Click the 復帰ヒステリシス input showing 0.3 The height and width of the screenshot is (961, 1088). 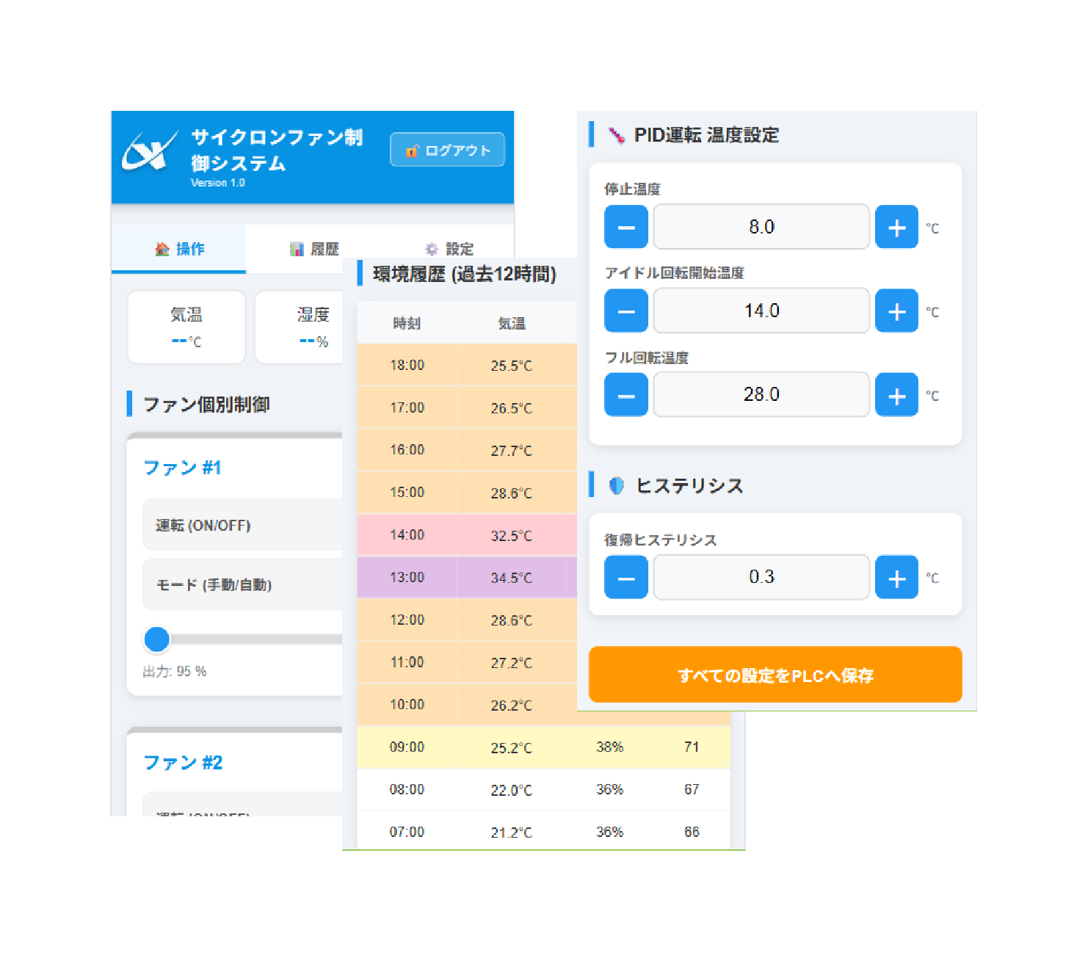point(761,578)
